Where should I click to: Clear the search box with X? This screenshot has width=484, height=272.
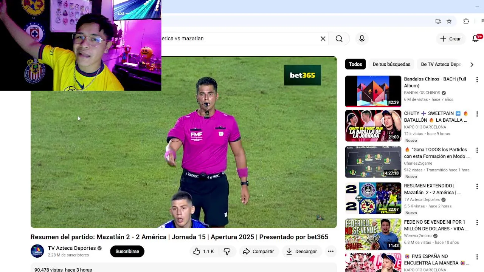click(323, 39)
